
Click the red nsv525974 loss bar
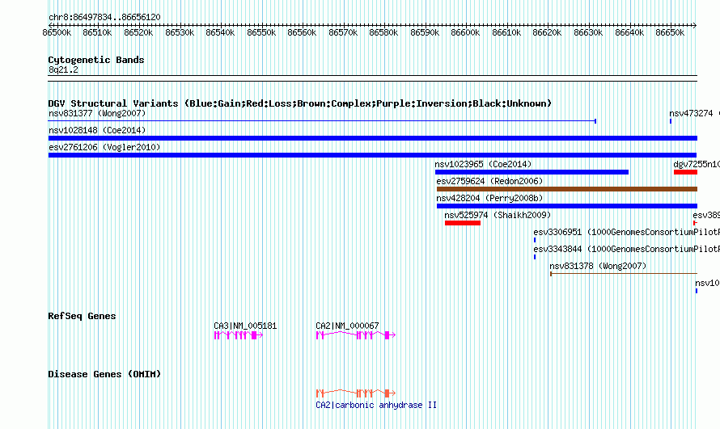pos(463,223)
